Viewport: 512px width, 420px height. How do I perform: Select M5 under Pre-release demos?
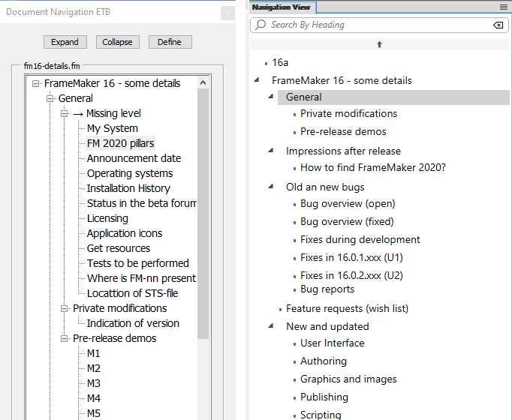tap(93, 413)
